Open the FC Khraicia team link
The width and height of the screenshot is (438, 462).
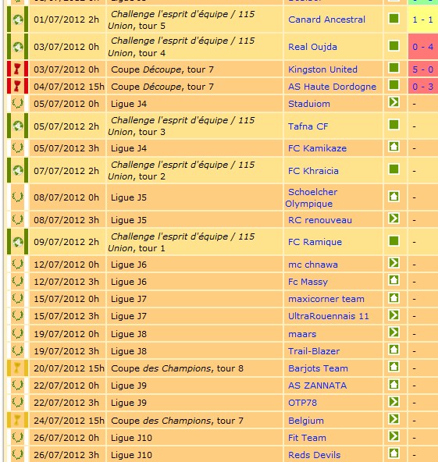point(313,171)
